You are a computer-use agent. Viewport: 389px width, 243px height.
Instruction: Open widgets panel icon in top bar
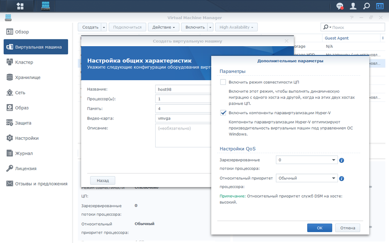click(380, 6)
